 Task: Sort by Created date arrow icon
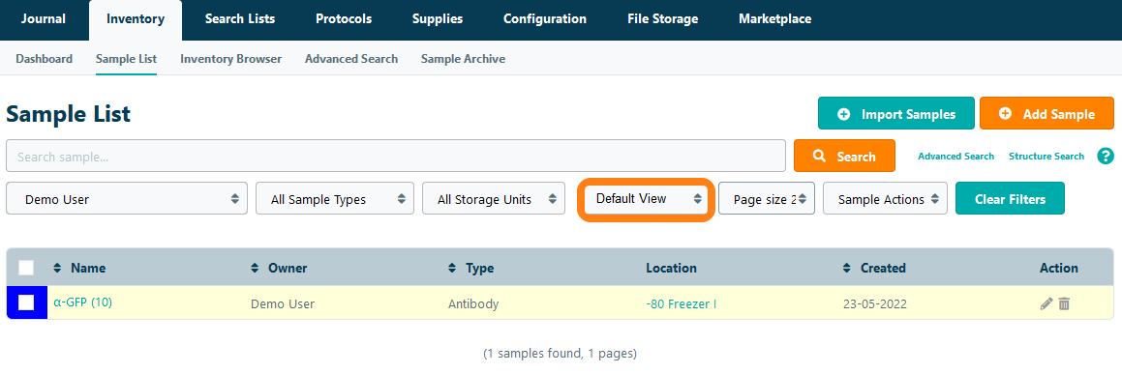pos(847,269)
